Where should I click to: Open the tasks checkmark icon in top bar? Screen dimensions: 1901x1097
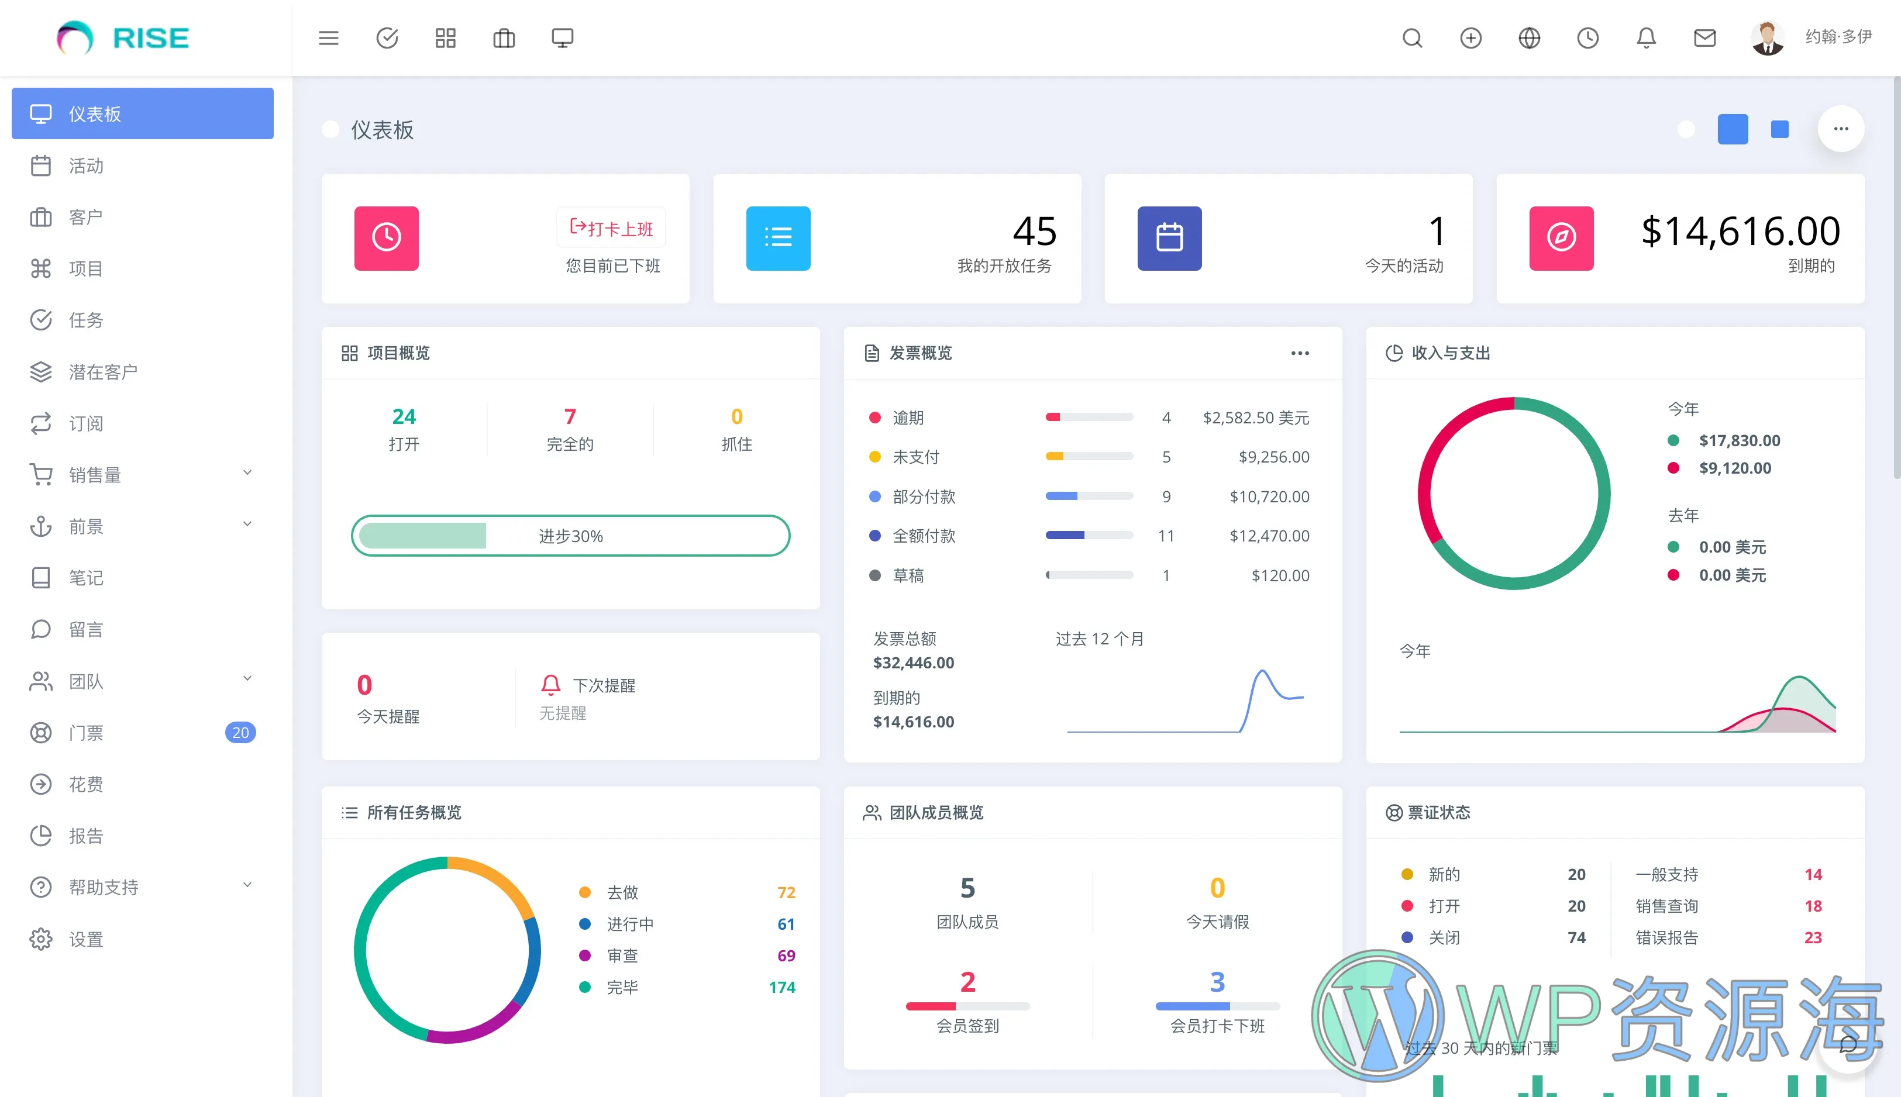click(387, 37)
